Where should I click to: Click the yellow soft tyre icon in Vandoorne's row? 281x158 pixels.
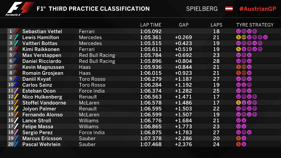click(238, 103)
